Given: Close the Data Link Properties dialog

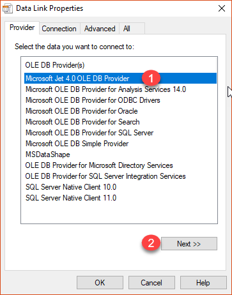Looking at the screenshot, I should [222, 8].
